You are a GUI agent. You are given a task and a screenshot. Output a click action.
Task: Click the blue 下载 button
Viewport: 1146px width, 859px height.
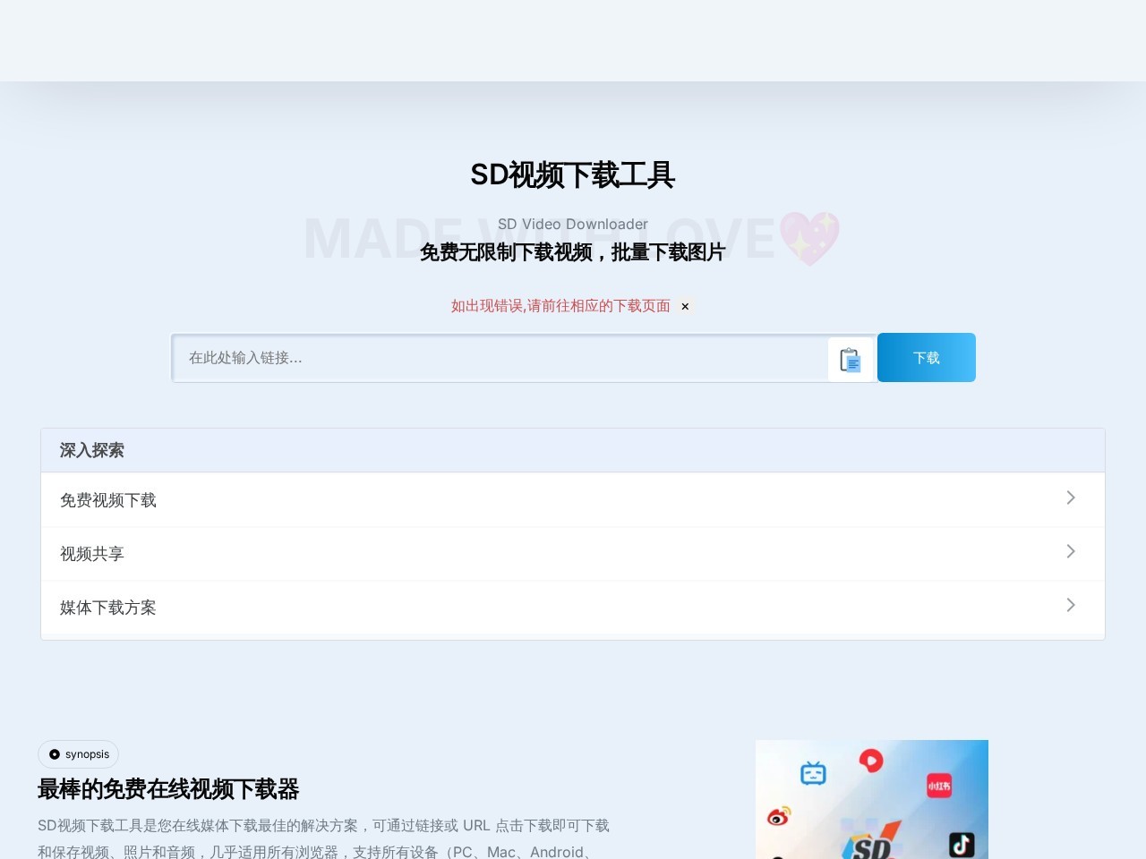927,358
